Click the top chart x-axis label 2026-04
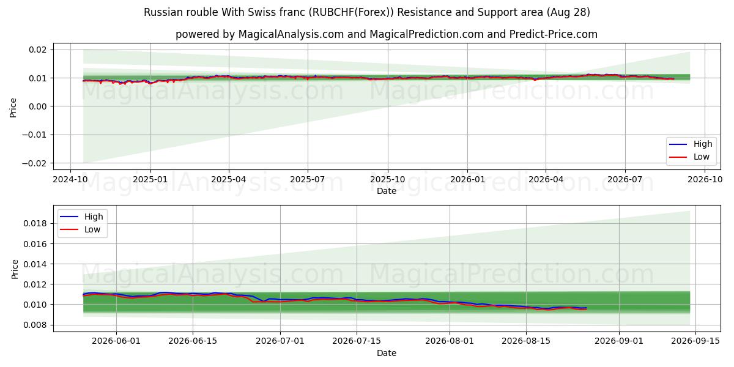This screenshot has width=734, height=367. click(546, 179)
